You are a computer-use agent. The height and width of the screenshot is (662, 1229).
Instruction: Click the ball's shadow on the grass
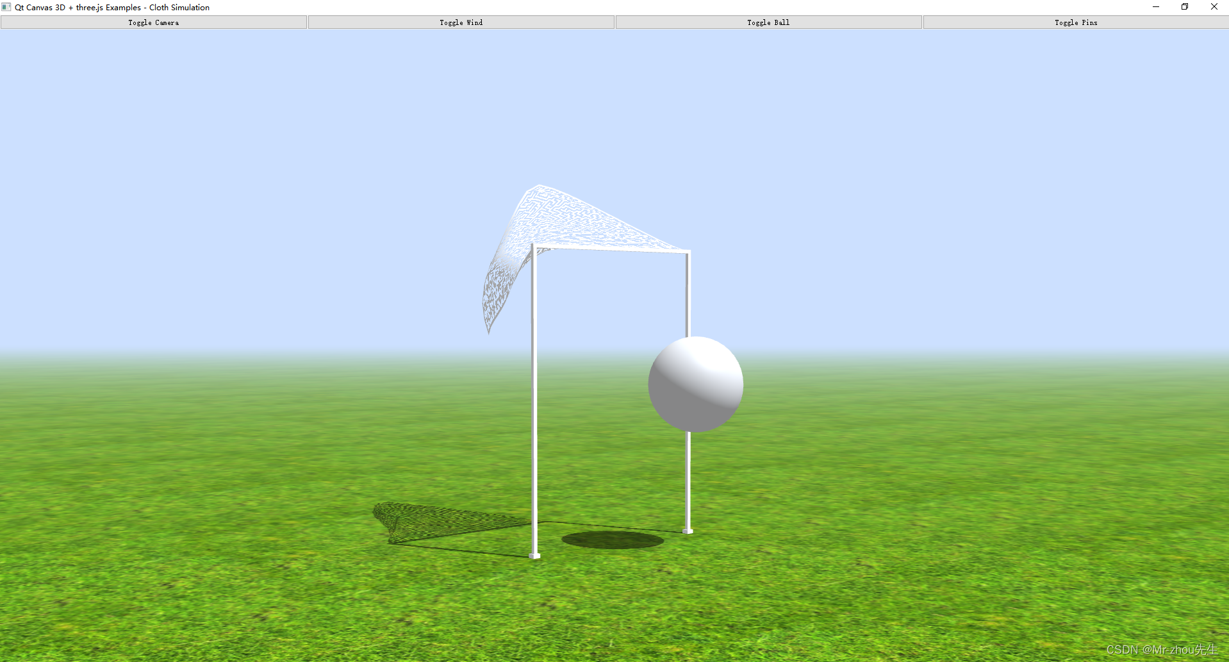[x=612, y=540]
